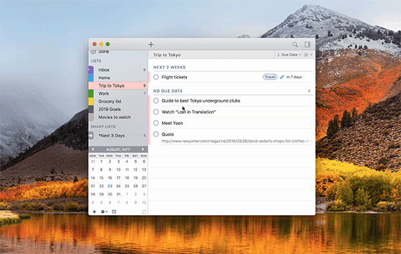Toggle the mini calendar icon at sidebar bottom
The image size is (401, 254).
114,211
